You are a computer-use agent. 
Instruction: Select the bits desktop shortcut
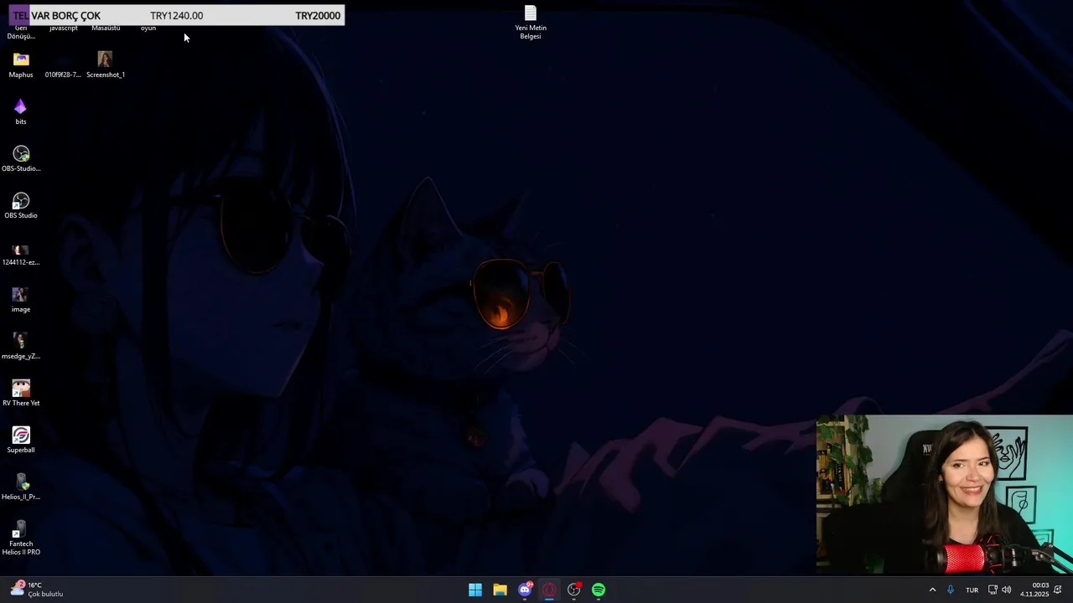pos(21,112)
